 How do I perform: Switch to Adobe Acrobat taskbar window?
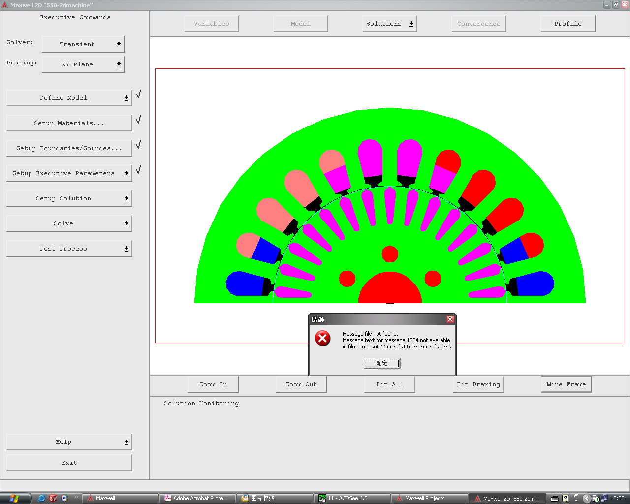pyautogui.click(x=197, y=498)
